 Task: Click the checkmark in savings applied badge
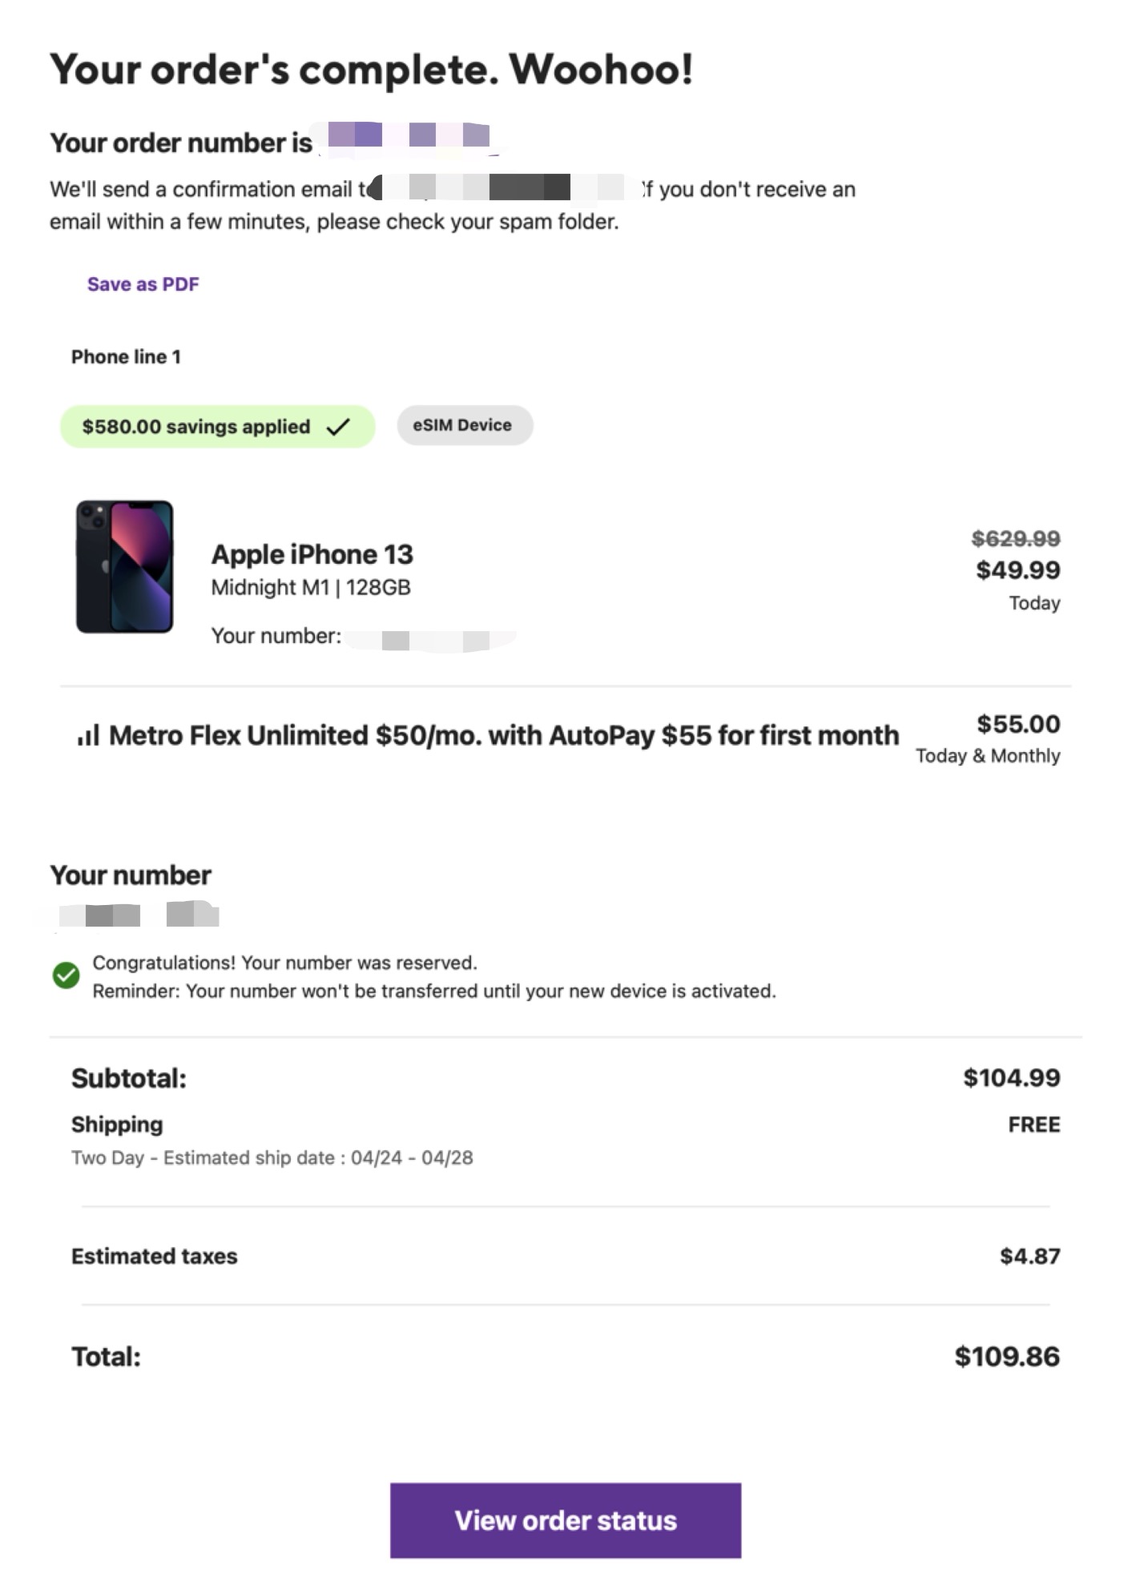338,427
